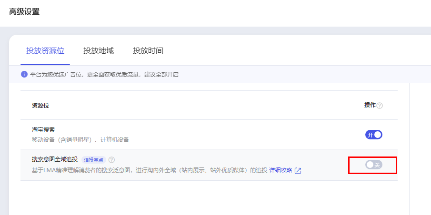Open the 详细攻略 link
Image resolution: width=431 pixels, height=215 pixels.
tap(281, 170)
